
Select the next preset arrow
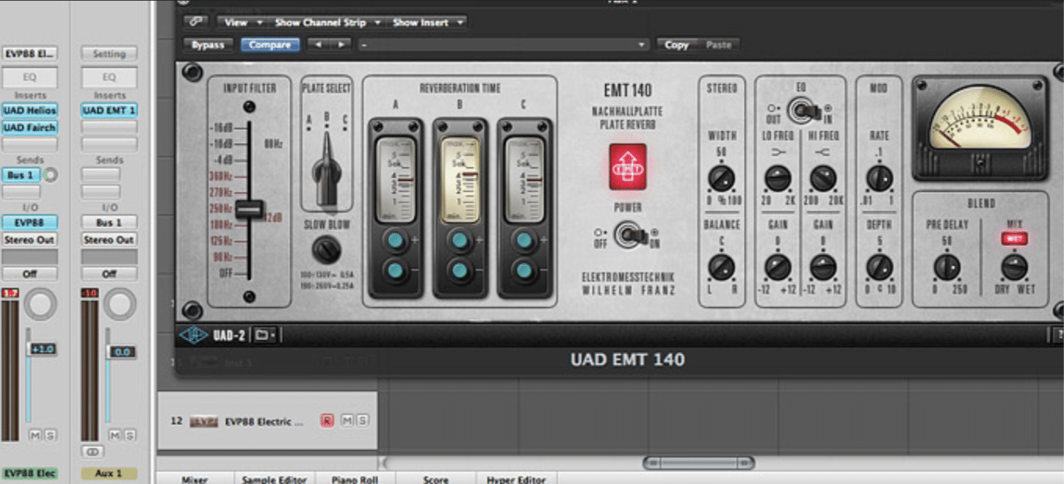tap(340, 45)
